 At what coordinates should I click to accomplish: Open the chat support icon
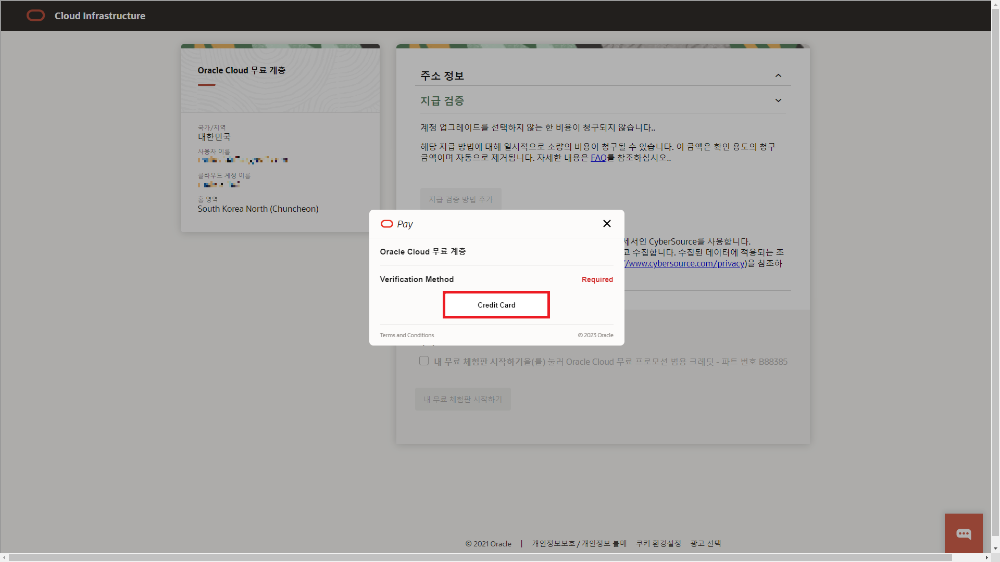[964, 534]
